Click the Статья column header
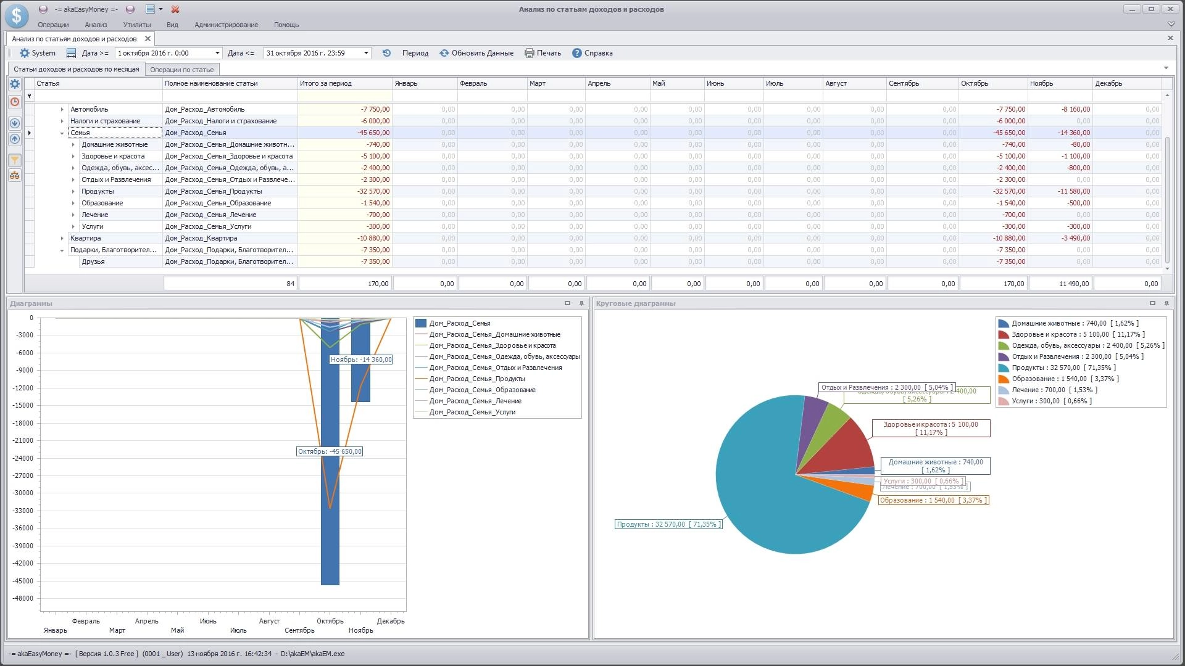 (x=98, y=83)
